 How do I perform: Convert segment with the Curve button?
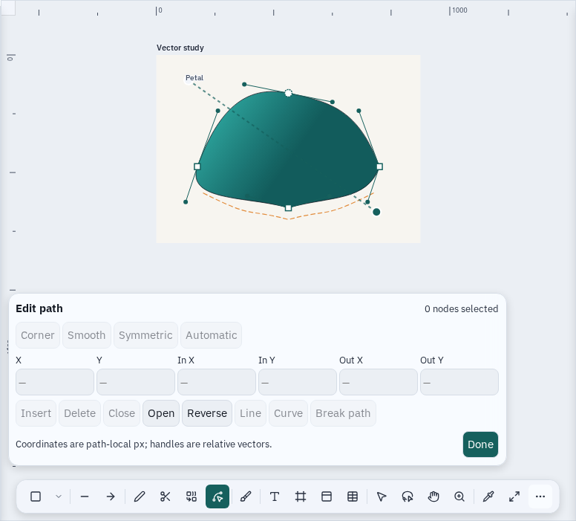click(x=288, y=413)
